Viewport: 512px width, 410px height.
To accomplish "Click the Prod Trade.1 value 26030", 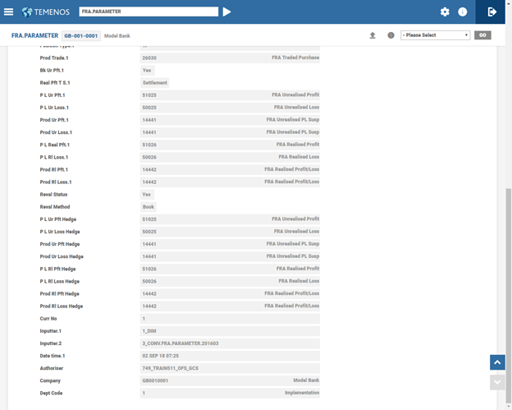I will click(x=149, y=58).
